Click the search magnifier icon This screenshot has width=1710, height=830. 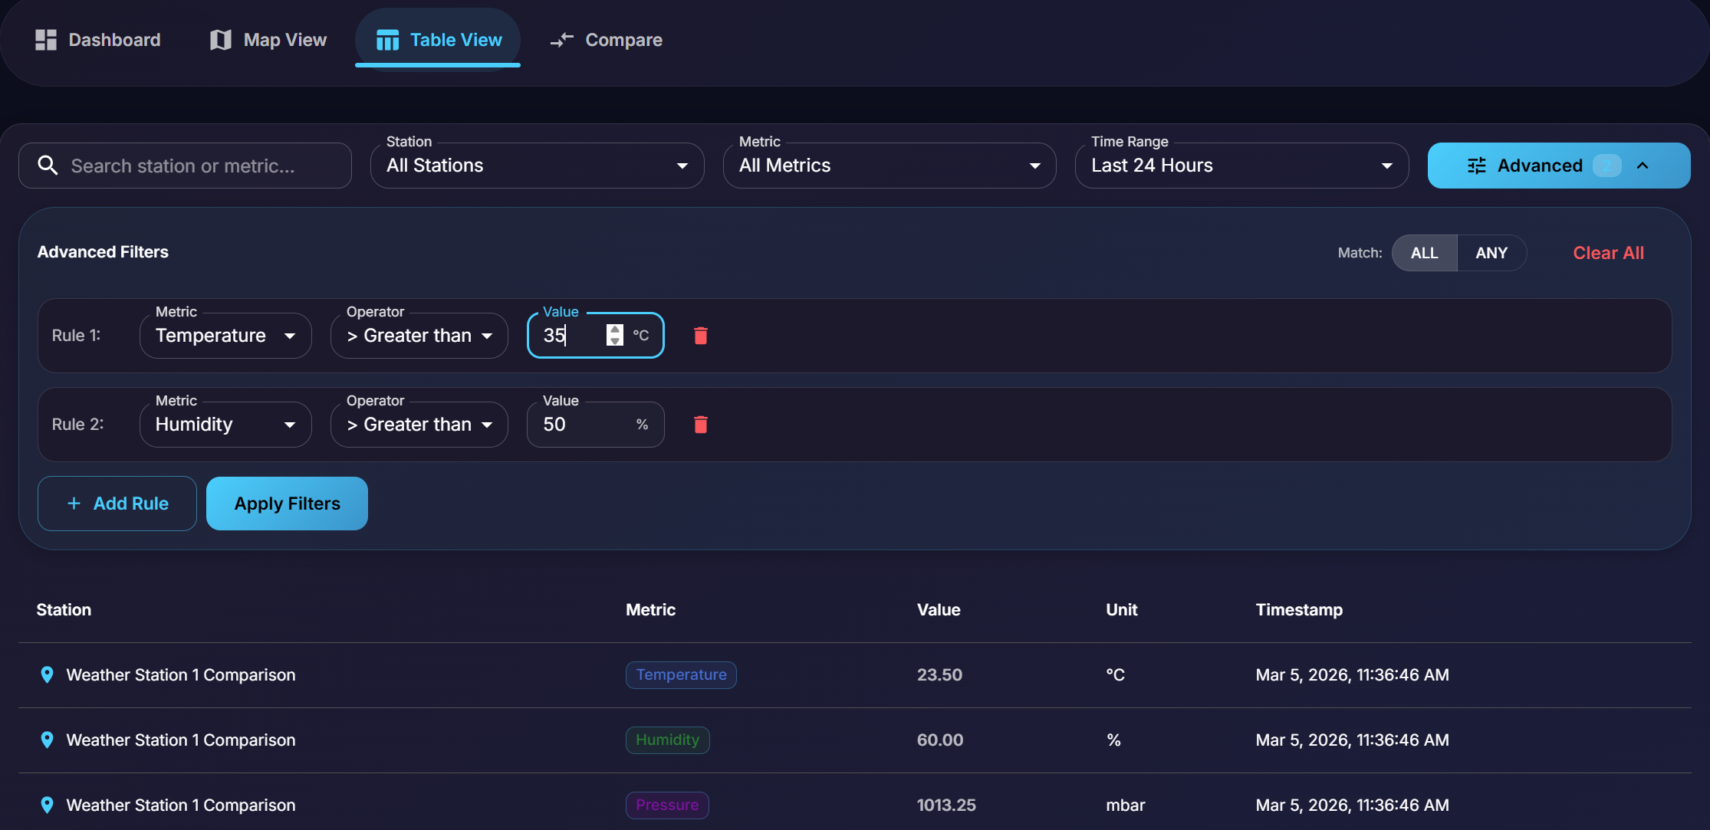[x=48, y=166]
